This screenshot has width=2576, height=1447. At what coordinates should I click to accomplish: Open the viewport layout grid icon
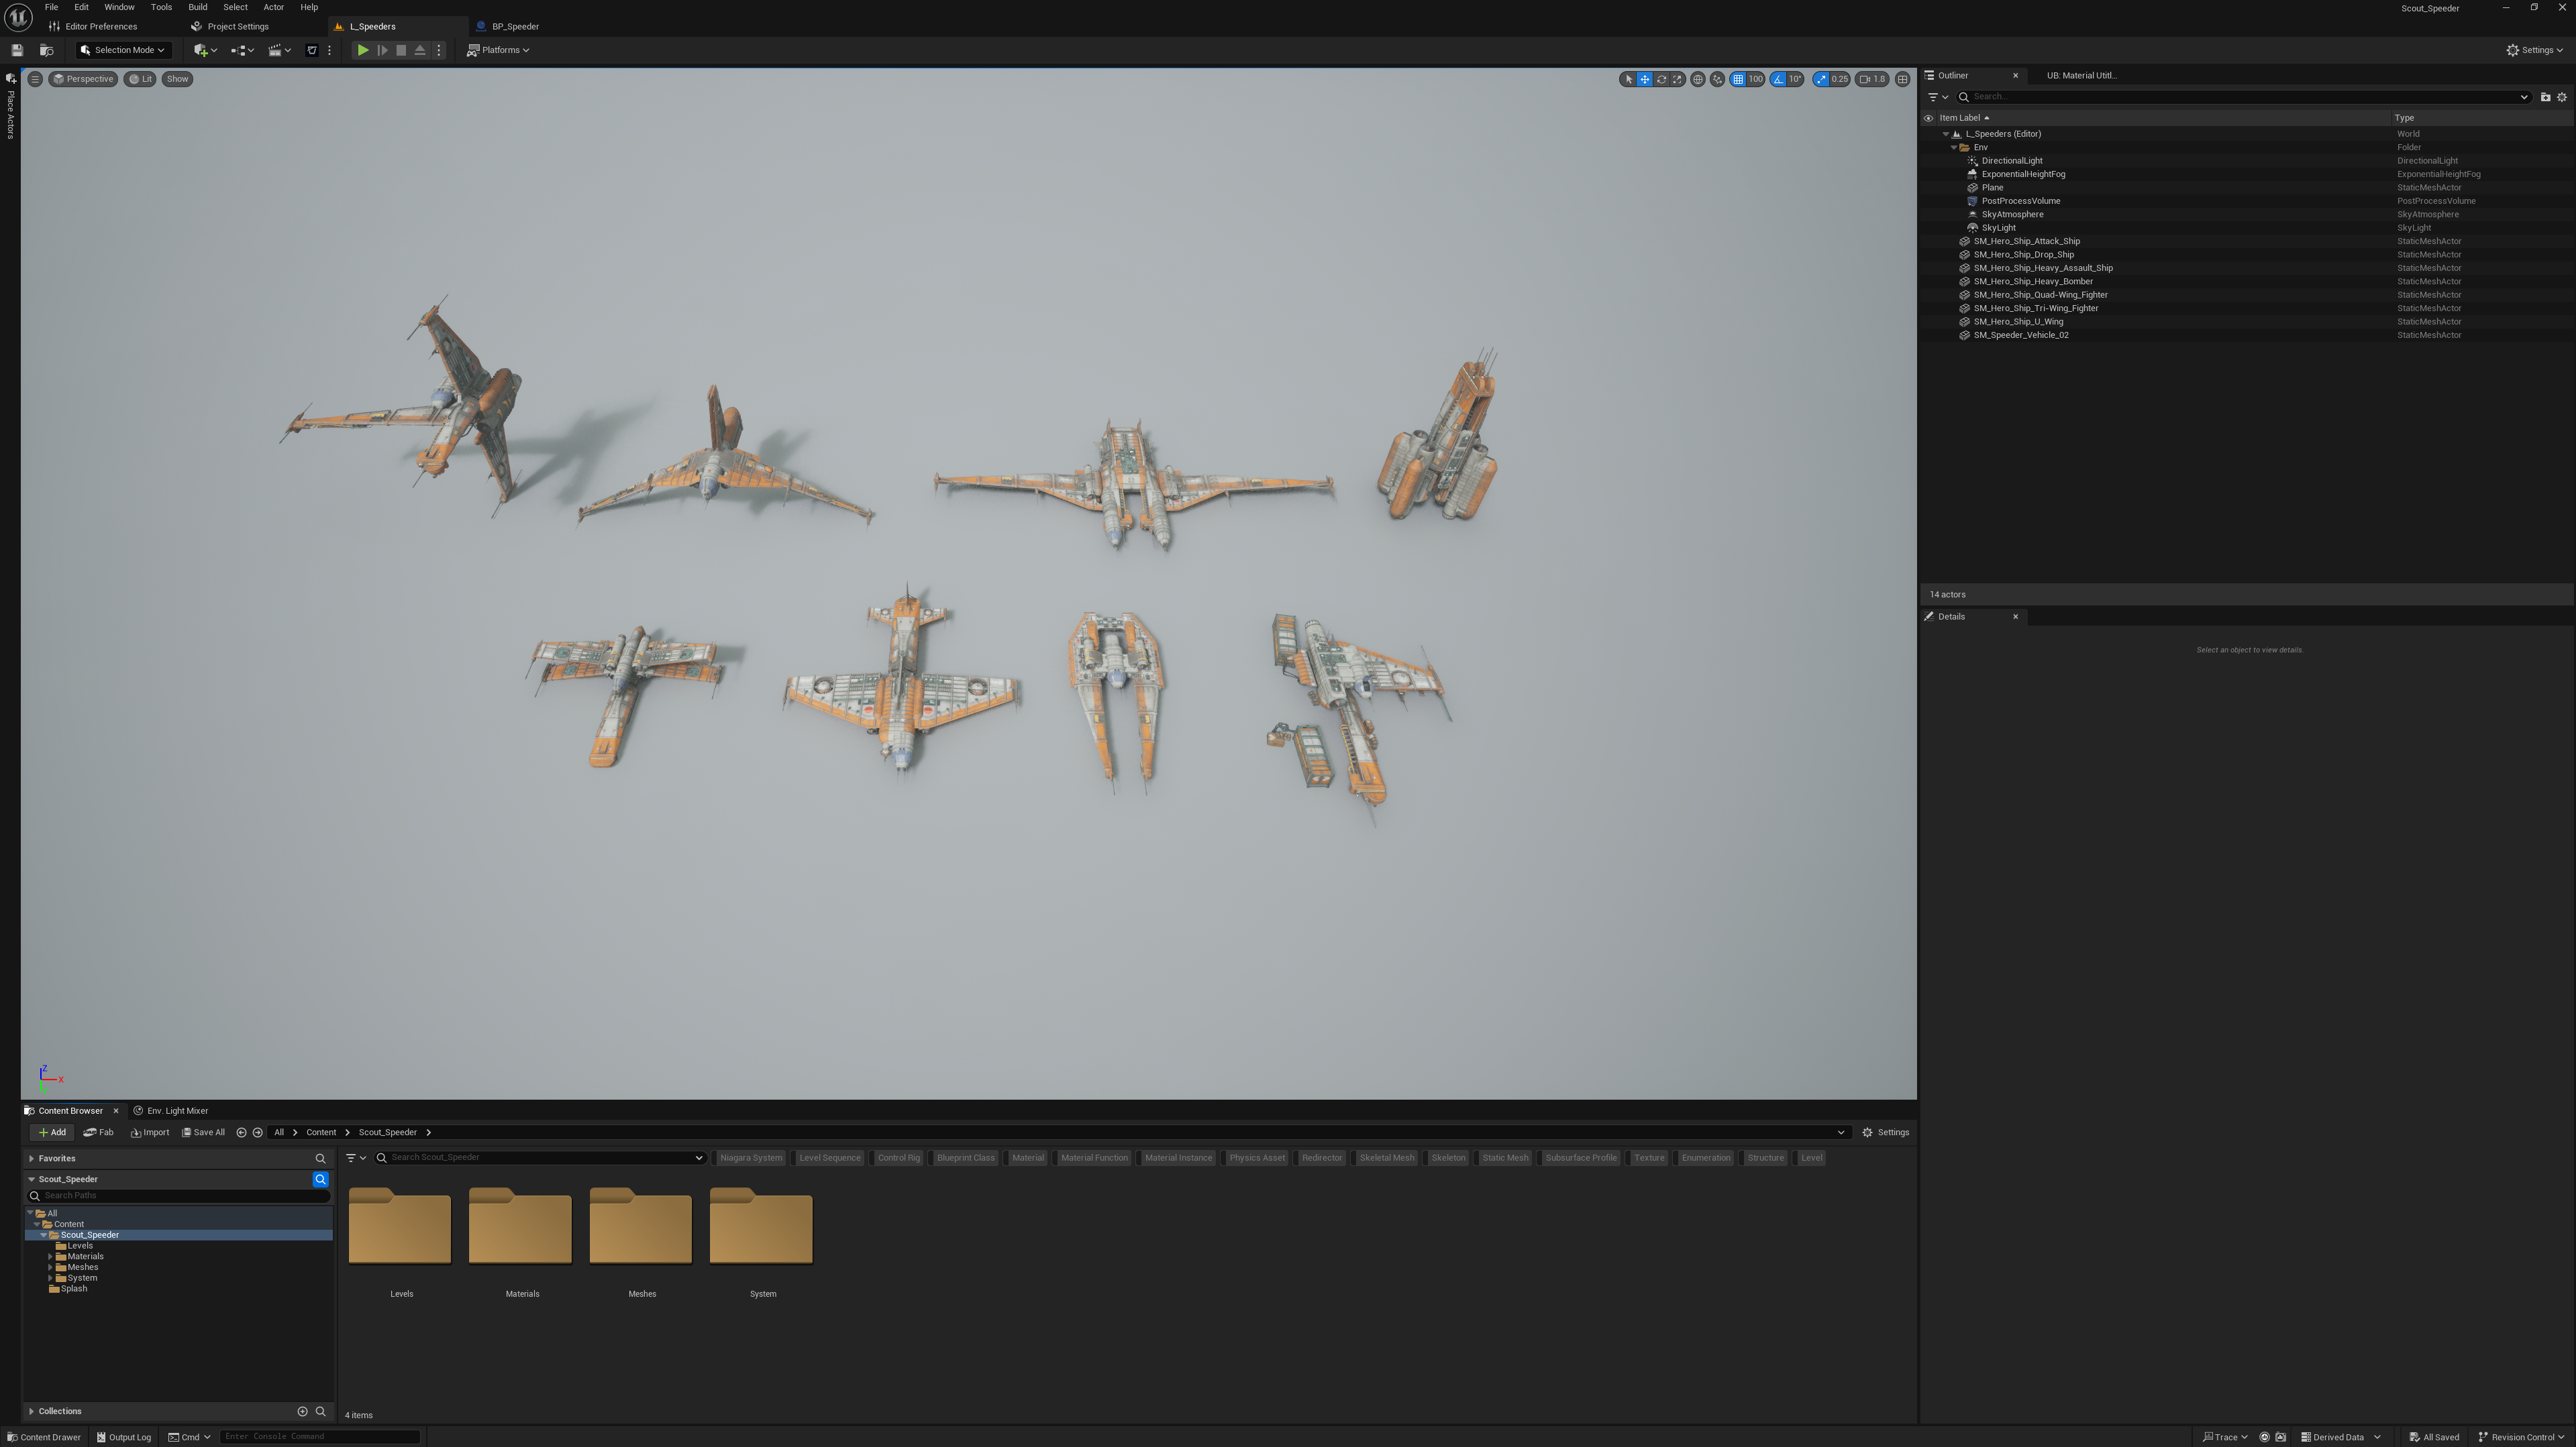1903,79
